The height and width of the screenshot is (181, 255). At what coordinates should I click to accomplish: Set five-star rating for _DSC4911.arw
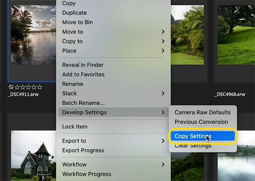click(39, 87)
